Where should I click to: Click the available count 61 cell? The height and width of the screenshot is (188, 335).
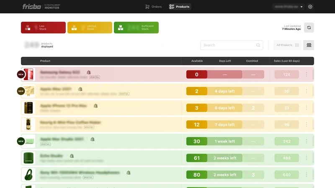point(196,158)
